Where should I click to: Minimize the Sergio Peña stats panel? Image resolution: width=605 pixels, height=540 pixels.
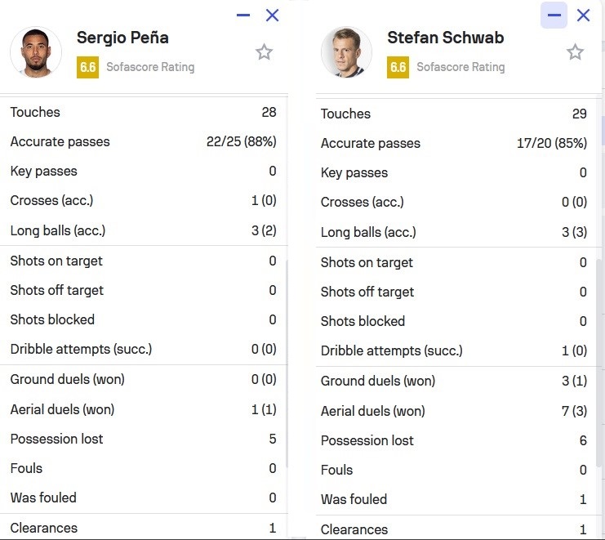pyautogui.click(x=243, y=15)
